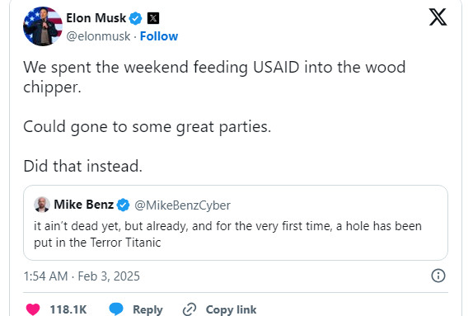Open the quoted Terror Titanic tweet text

(227, 234)
